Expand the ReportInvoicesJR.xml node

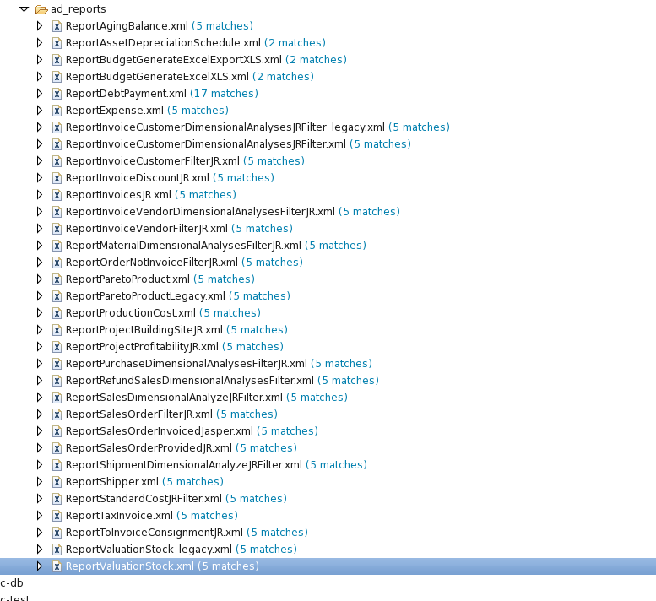(39, 195)
